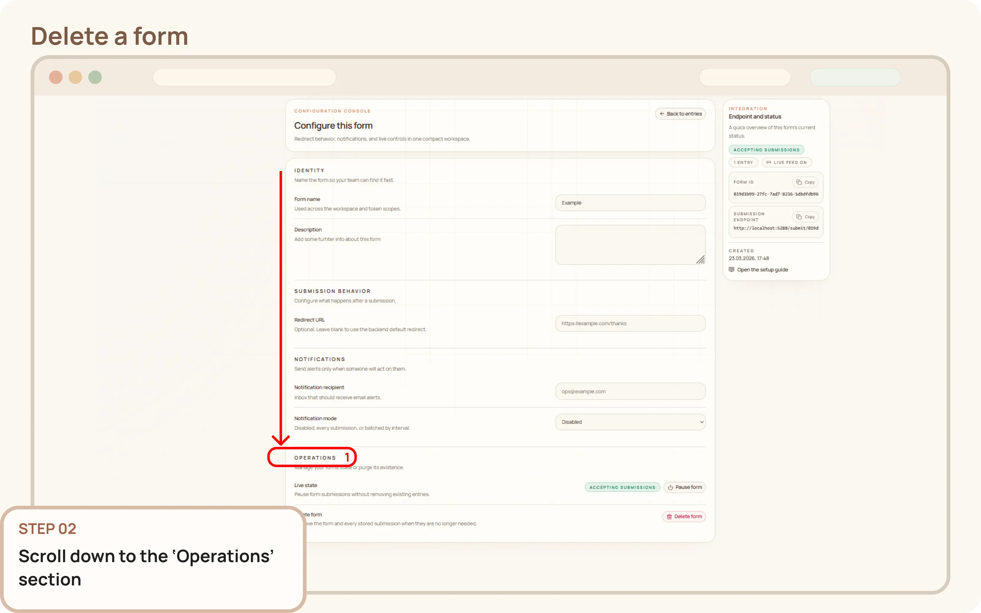Copy the submission endpoint URL icon

pyautogui.click(x=798, y=216)
